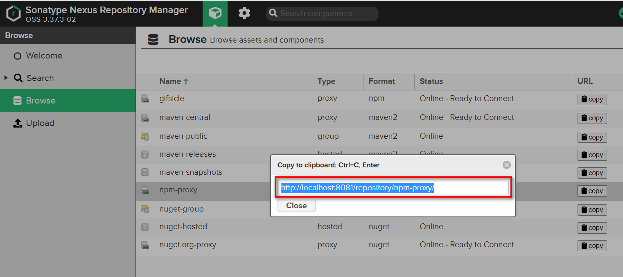Click the green status check icon in header
623x277 pixels.
tap(621, 14)
